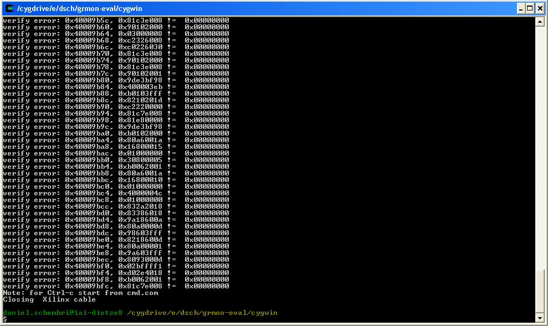The image size is (548, 326).
Task: Click value 0x03000008 on the 0x40009b64 line
Action: point(141,34)
